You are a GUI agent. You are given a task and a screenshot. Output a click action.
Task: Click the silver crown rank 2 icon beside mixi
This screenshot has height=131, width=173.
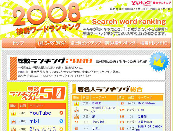(13, 121)
